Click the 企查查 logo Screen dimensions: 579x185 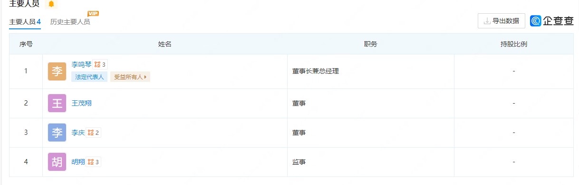(x=552, y=21)
